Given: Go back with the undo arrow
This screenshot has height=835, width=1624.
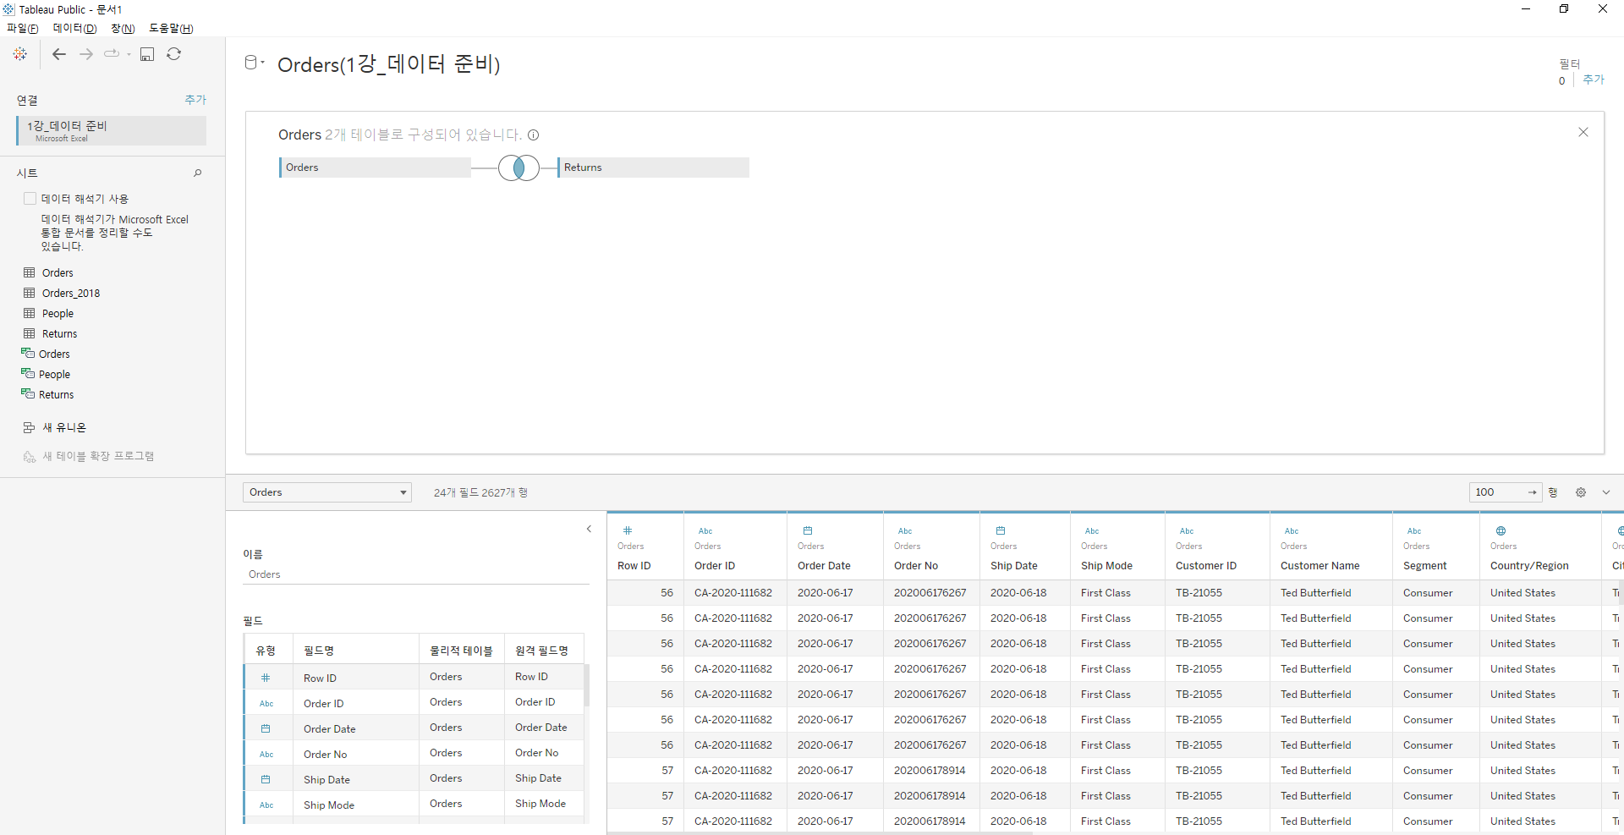Looking at the screenshot, I should [x=59, y=54].
